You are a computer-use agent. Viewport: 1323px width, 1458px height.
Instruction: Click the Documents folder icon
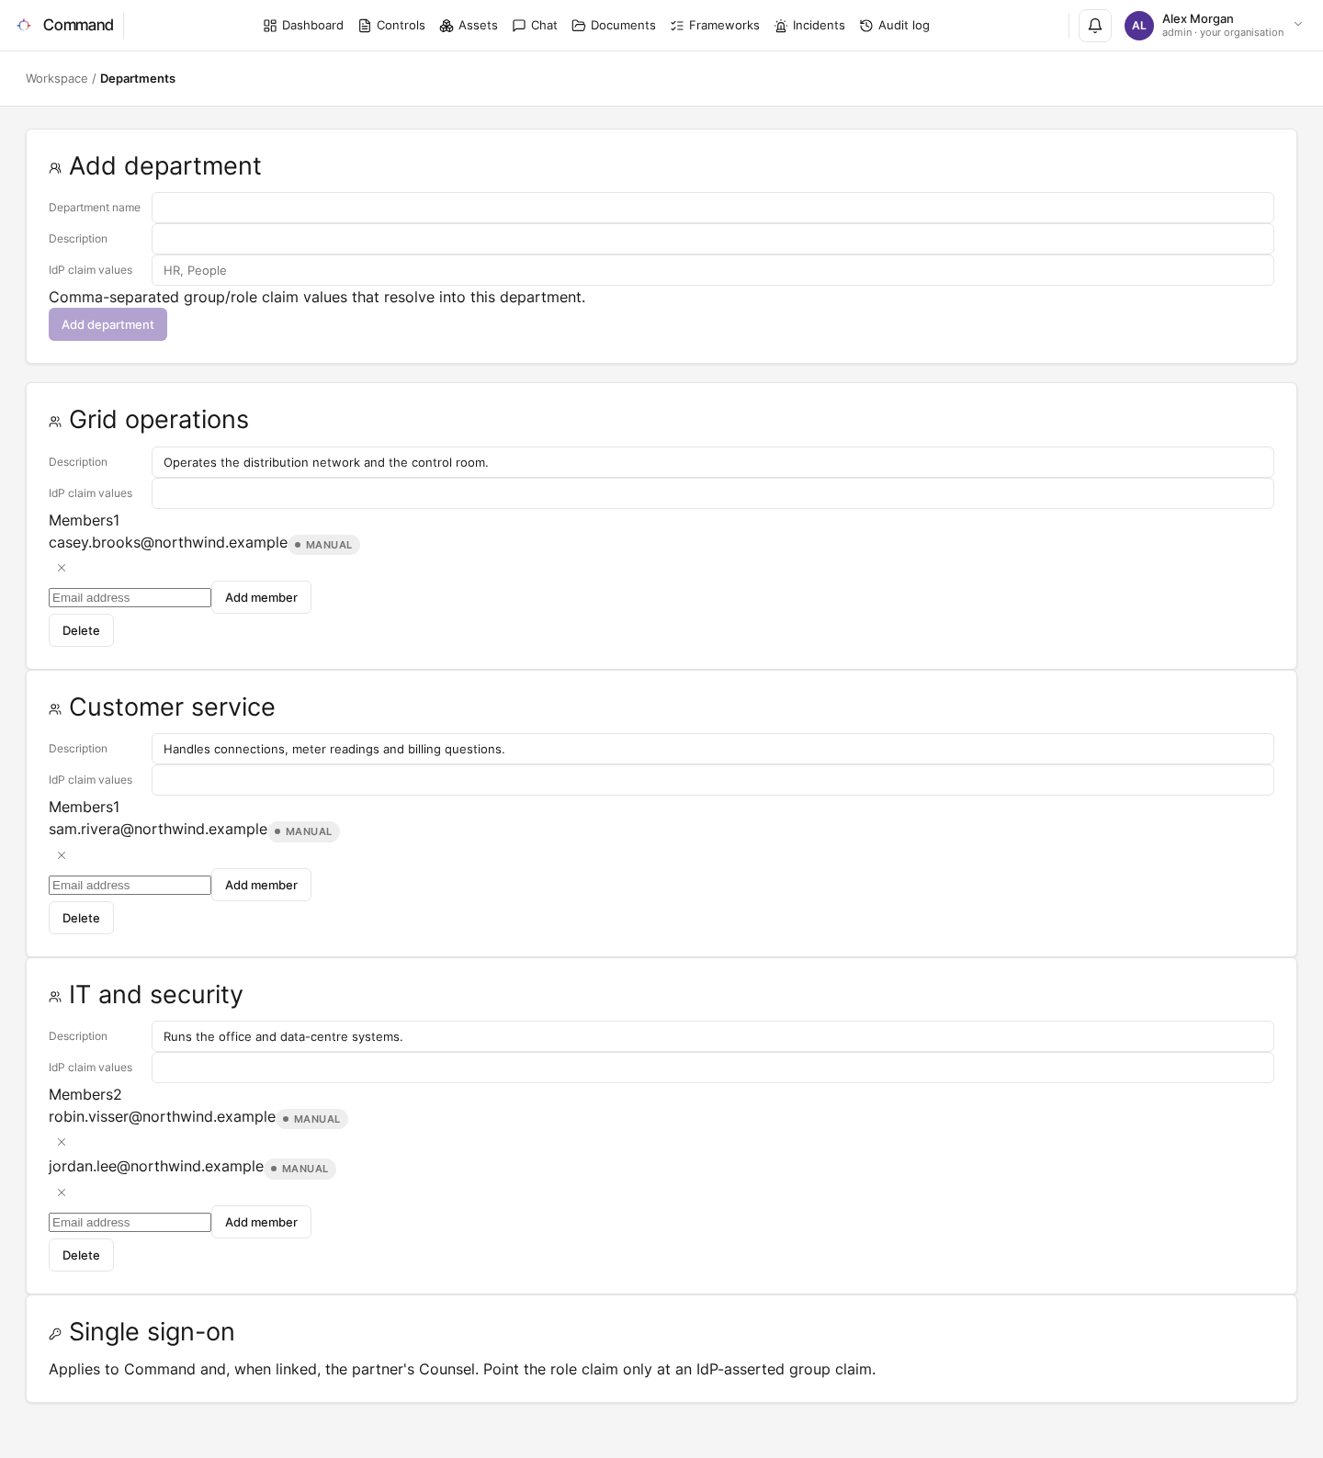pyautogui.click(x=579, y=26)
